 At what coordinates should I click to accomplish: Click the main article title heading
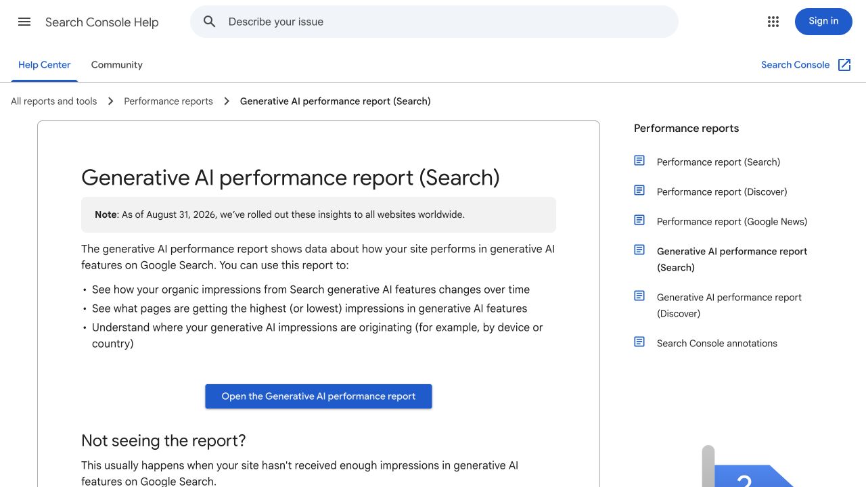pyautogui.click(x=290, y=178)
